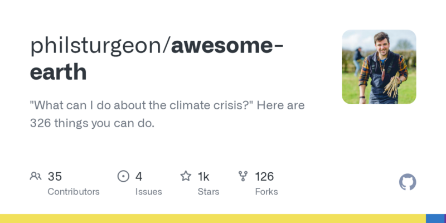446x223 pixels.
Task: Click the blue language bar segment
Action: (435, 219)
